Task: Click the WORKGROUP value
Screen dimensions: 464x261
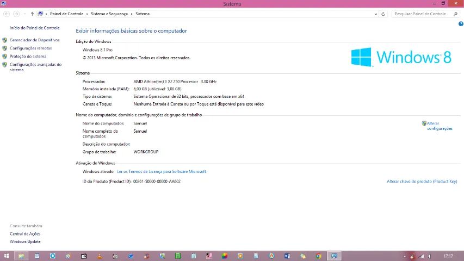Action: click(x=146, y=152)
